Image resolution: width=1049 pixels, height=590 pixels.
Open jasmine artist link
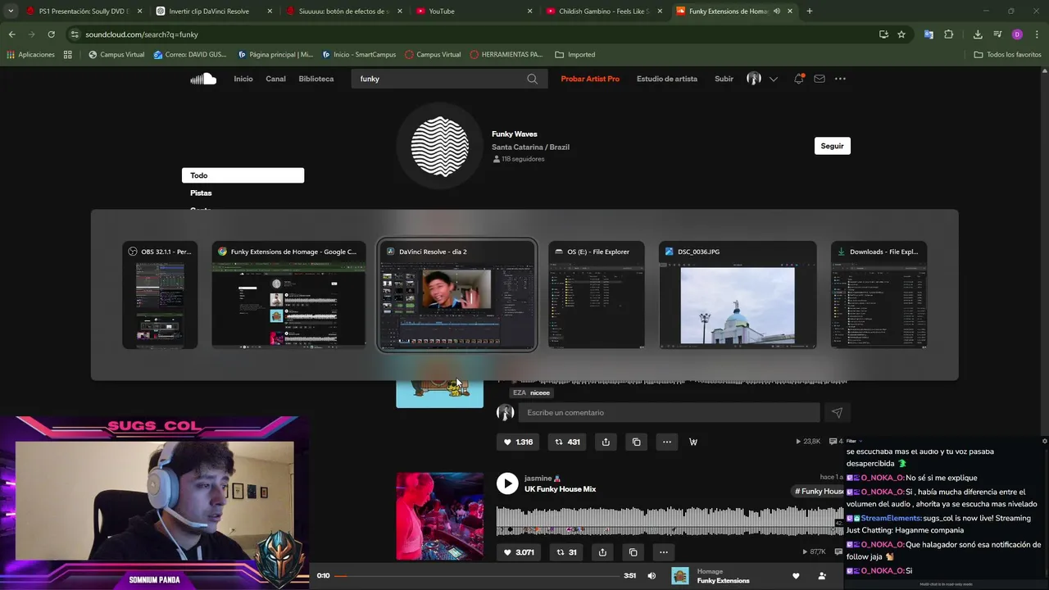(538, 478)
